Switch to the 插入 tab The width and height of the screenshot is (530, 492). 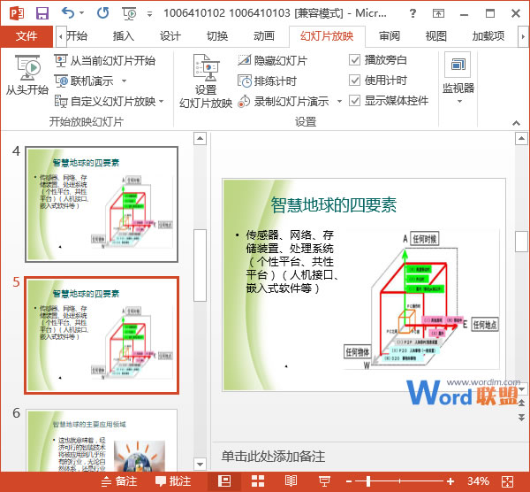tap(123, 36)
